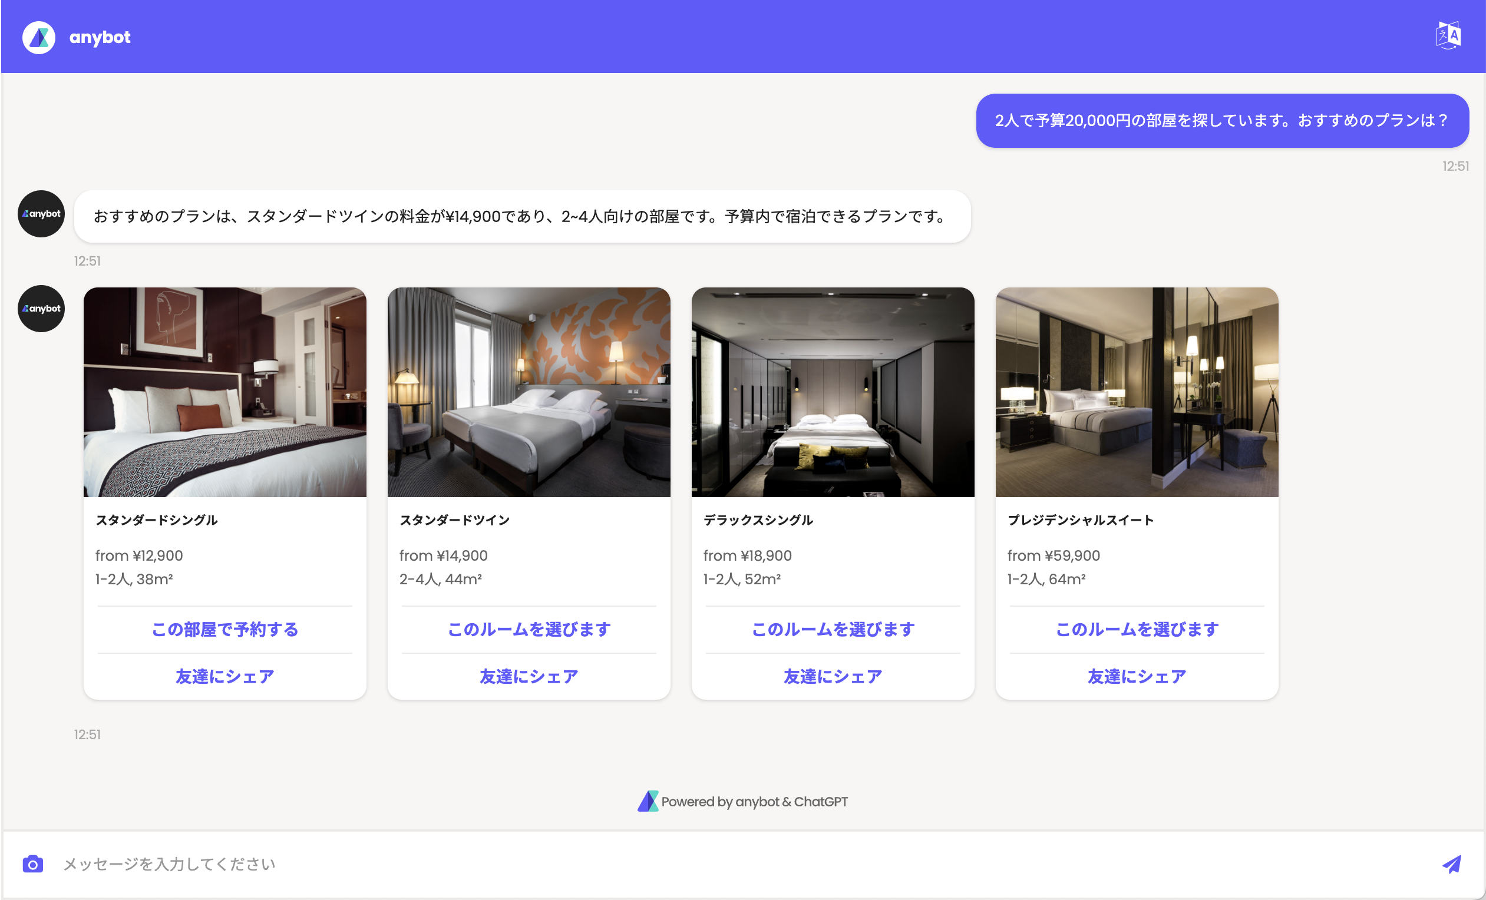This screenshot has height=900, width=1486.
Task: Click the from ¥14,900 price text
Action: 443,555
